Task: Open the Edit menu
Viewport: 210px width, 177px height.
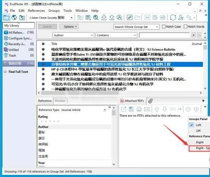Action: pos(21,10)
